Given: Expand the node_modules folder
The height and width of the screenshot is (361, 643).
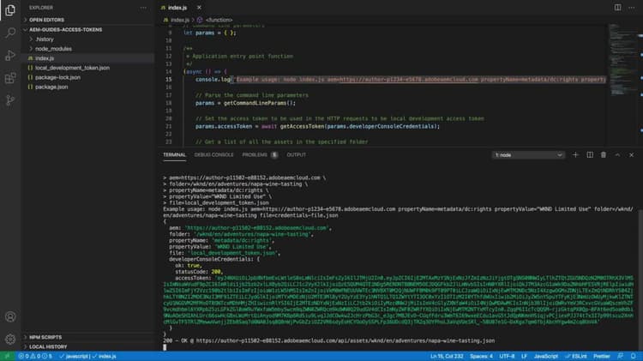Looking at the screenshot, I should [x=53, y=49].
